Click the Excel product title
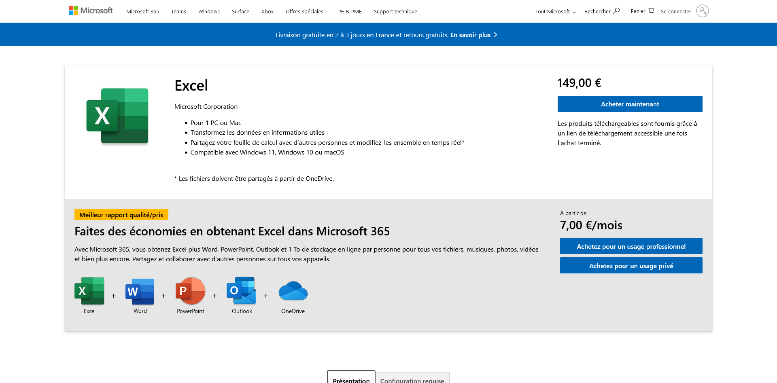This screenshot has width=777, height=383. [x=191, y=85]
